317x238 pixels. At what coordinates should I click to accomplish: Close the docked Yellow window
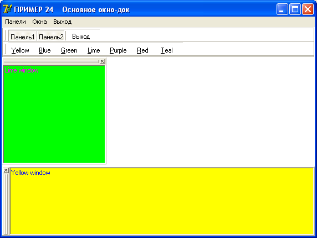(6, 170)
